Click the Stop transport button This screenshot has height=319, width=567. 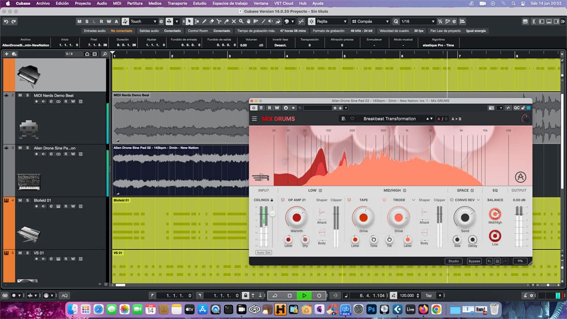click(x=290, y=295)
